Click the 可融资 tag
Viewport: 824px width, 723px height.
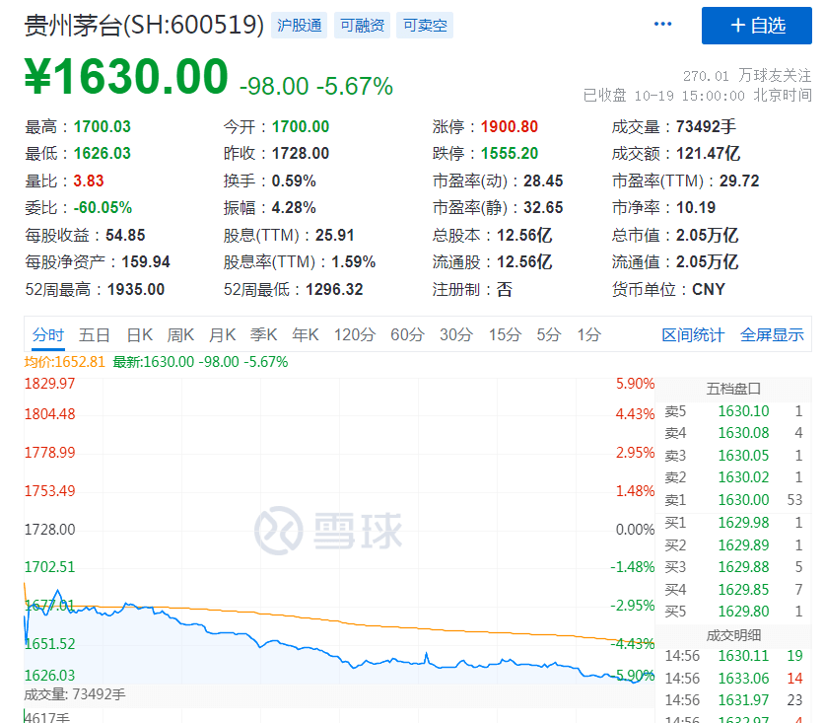click(363, 26)
